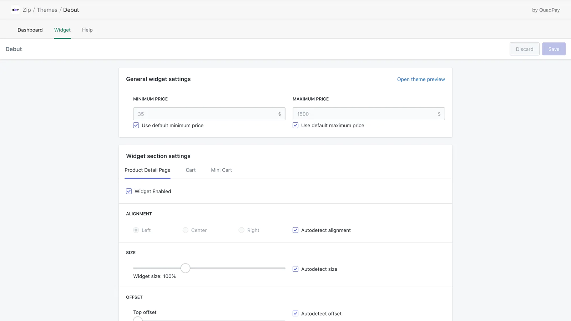Switch to the Cart tab
571x321 pixels.
191,170
